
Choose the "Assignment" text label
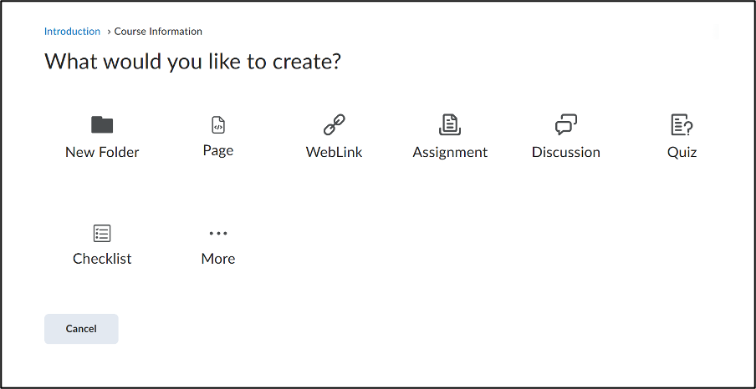pos(450,152)
